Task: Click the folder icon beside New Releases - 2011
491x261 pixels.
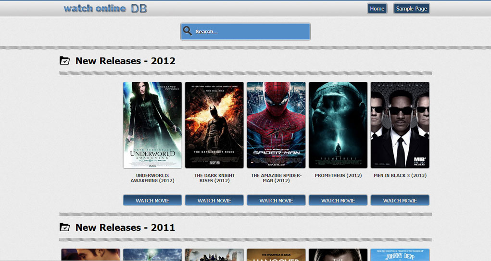Action: pyautogui.click(x=64, y=227)
